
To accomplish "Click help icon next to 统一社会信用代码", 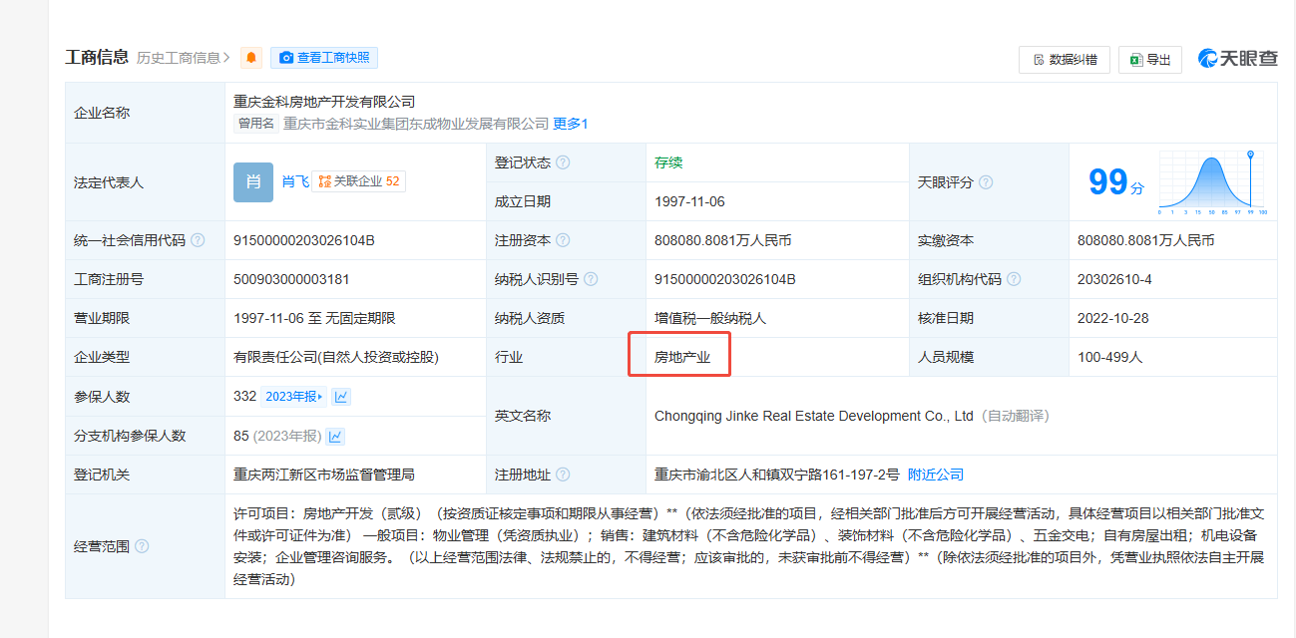I will 198,240.
